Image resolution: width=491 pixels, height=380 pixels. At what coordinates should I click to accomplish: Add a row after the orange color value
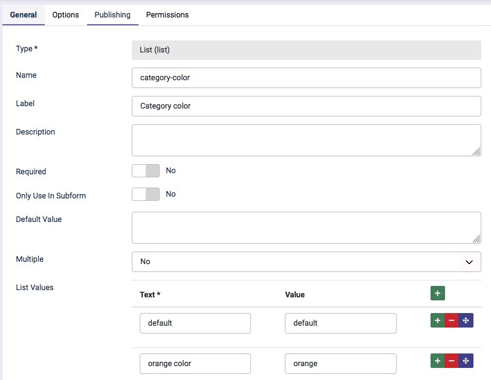[437, 361]
